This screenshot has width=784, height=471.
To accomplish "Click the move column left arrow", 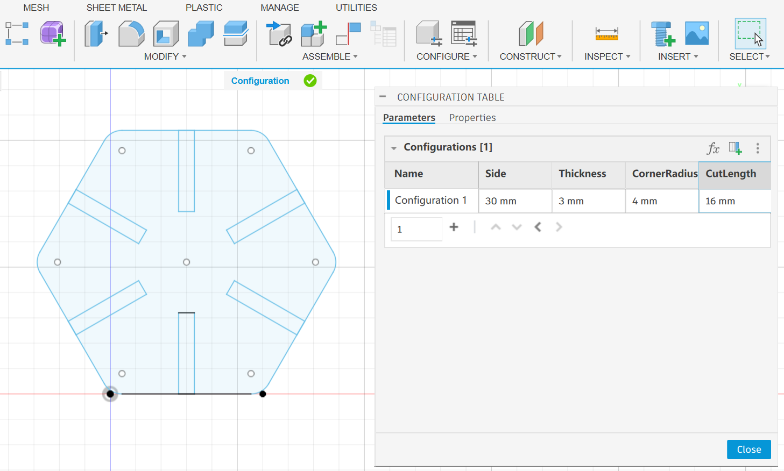I will (538, 227).
